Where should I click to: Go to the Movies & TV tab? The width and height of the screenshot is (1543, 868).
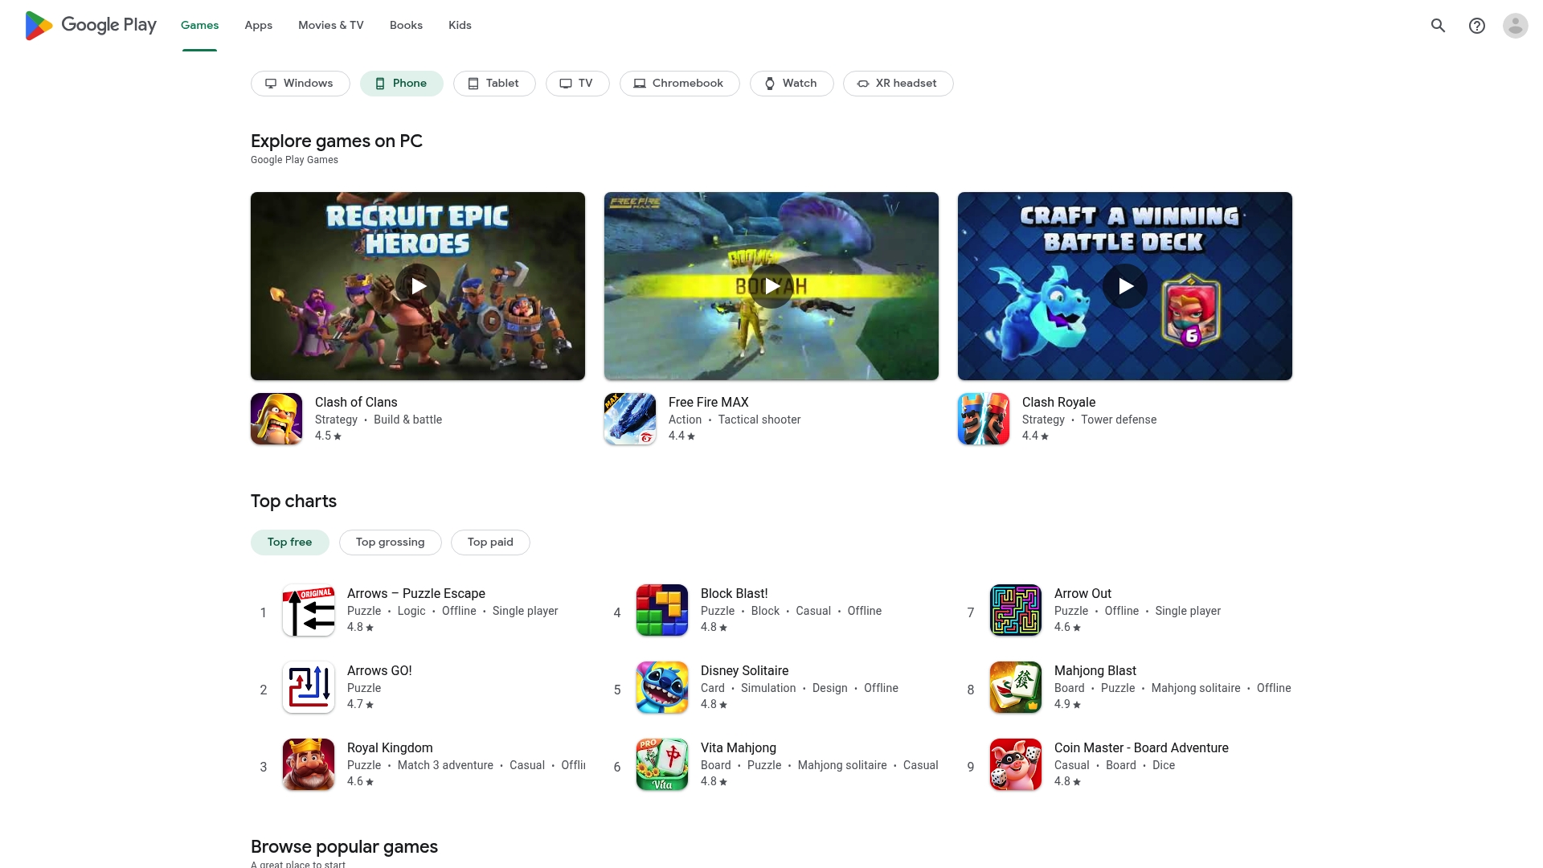tap(330, 26)
